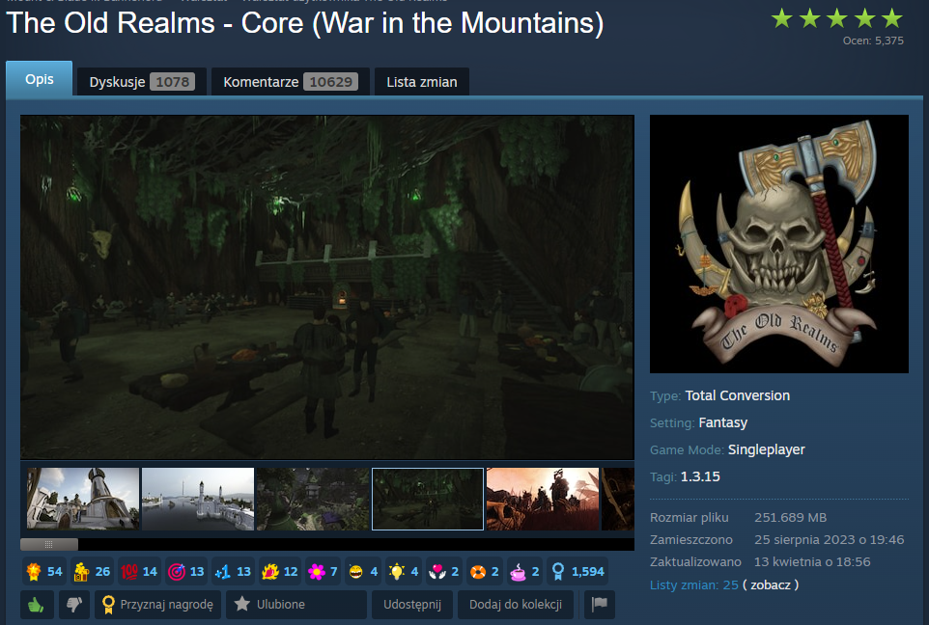
Task: Open the Opis tab
Action: click(x=39, y=79)
